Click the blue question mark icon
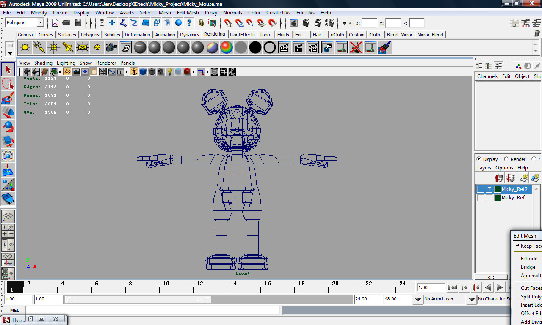The height and width of the screenshot is (325, 542). click(190, 23)
